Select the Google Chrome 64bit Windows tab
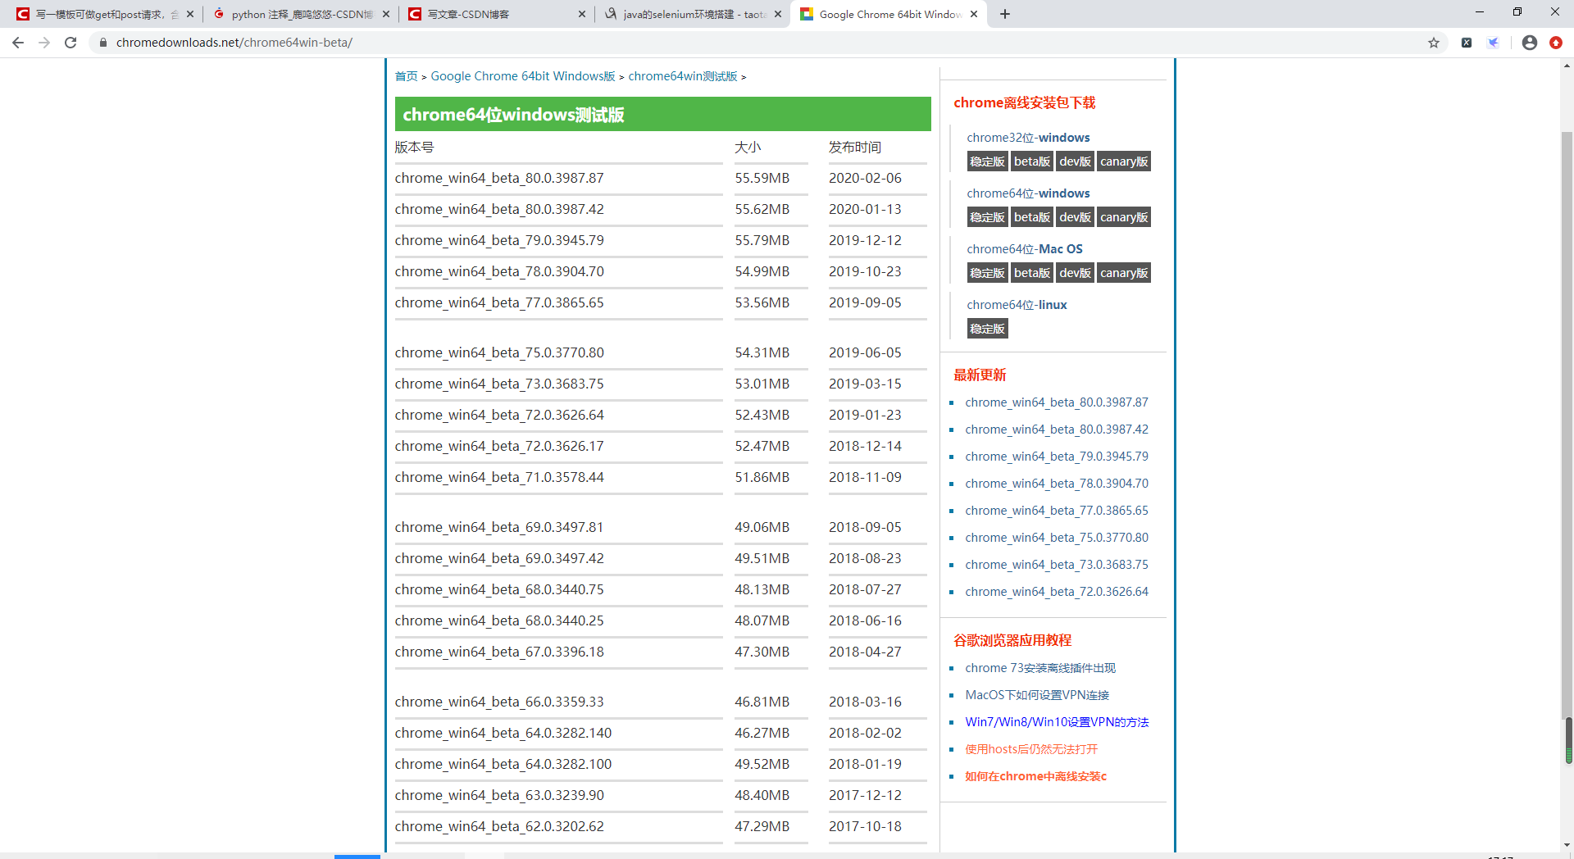 click(888, 14)
